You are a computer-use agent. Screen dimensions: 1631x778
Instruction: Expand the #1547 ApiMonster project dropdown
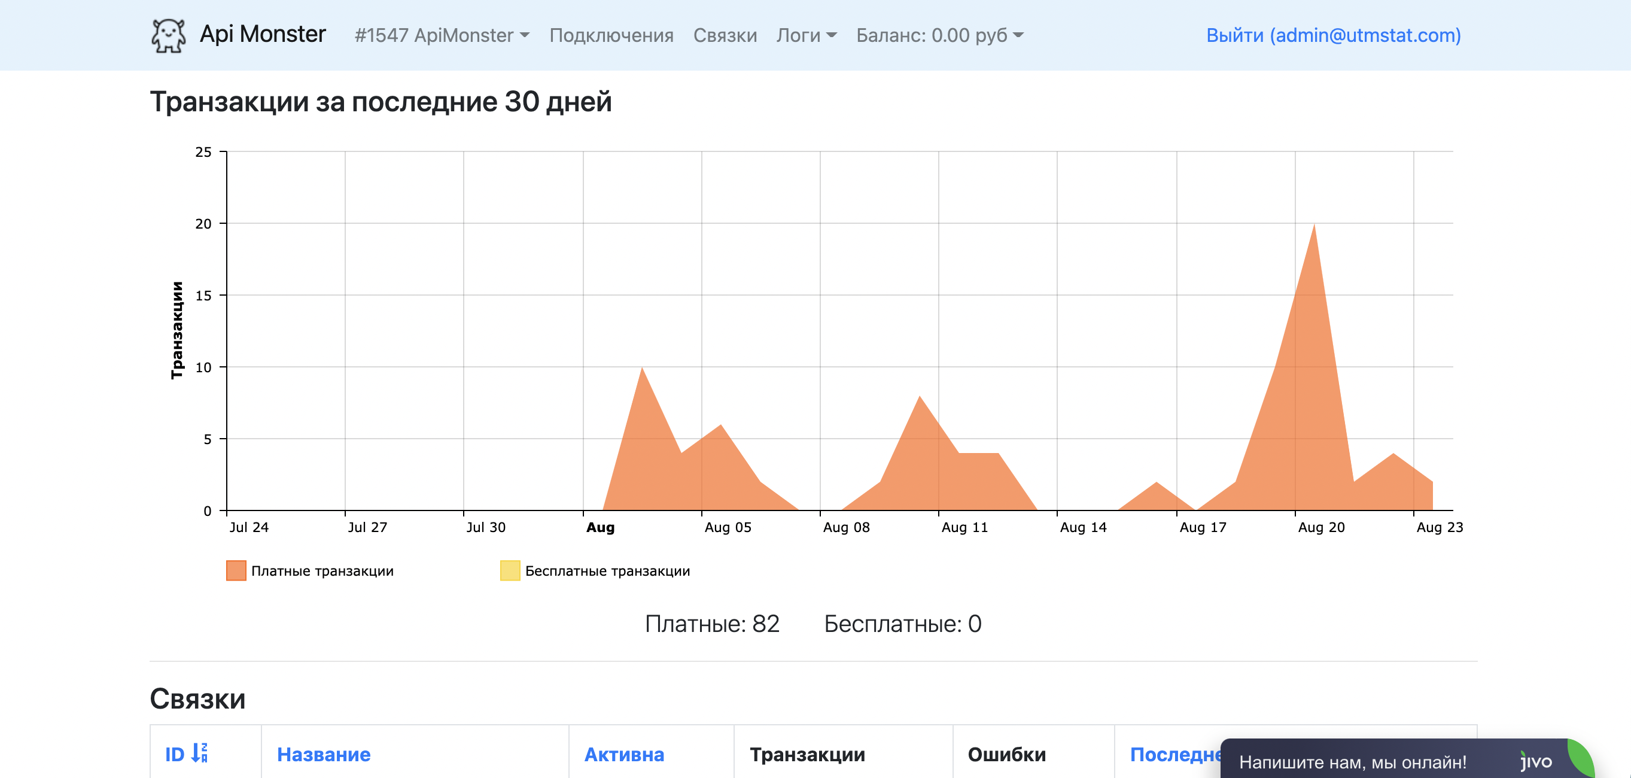pos(442,35)
